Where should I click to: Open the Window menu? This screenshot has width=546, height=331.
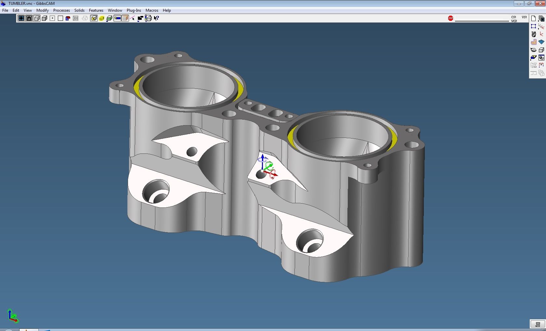115,10
